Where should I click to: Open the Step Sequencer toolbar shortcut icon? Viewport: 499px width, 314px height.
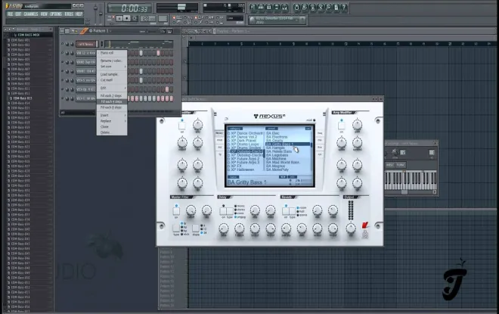pyautogui.click(x=261, y=7)
